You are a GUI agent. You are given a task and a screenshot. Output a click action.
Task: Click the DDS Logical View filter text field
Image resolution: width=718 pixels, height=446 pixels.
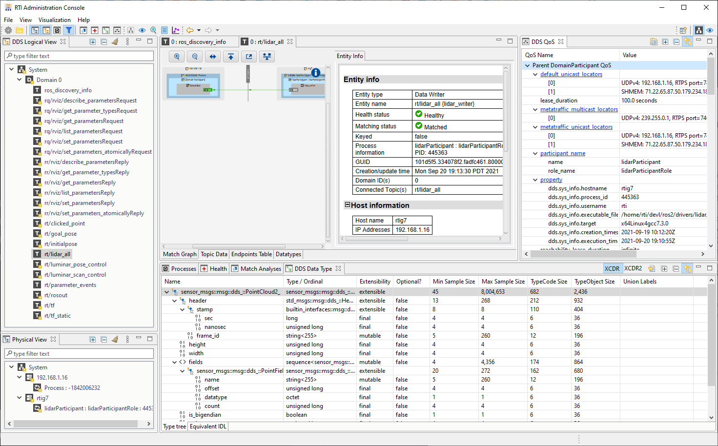81,56
